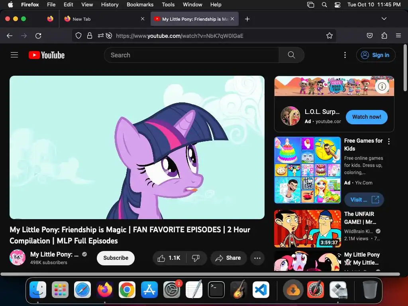408x306 pixels.
Task: Open the Firefox extensions puzzle icon
Action: [x=384, y=35]
